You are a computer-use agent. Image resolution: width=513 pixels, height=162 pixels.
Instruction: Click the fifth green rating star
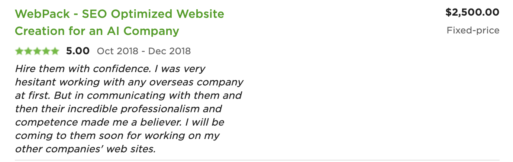55,51
